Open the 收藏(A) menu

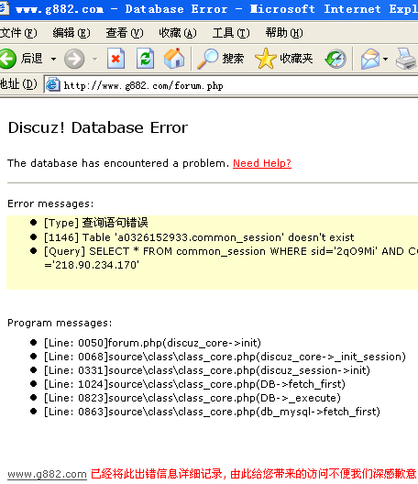[x=178, y=32]
